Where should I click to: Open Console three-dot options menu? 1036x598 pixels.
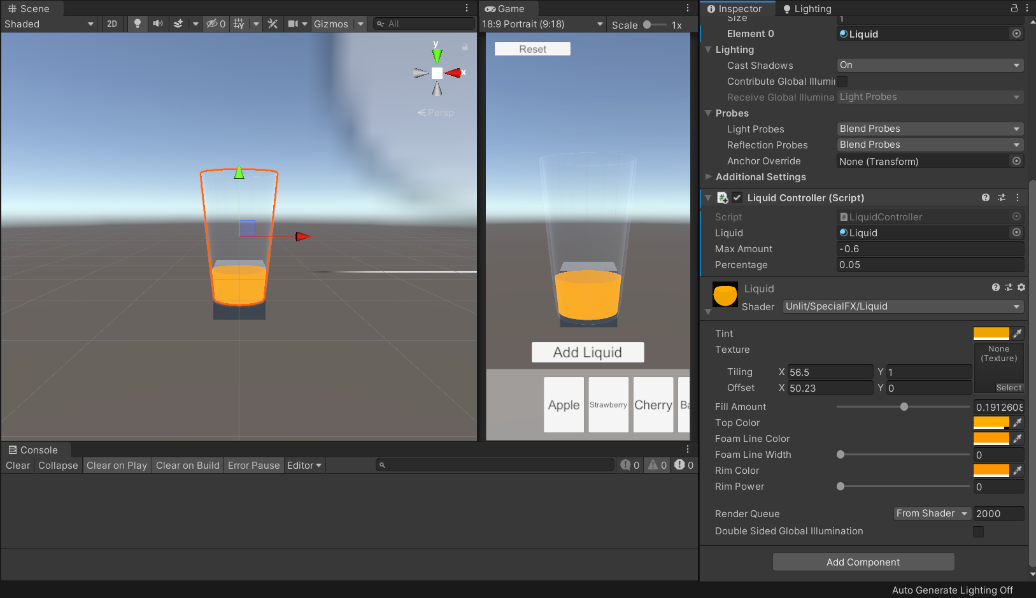pyautogui.click(x=688, y=449)
